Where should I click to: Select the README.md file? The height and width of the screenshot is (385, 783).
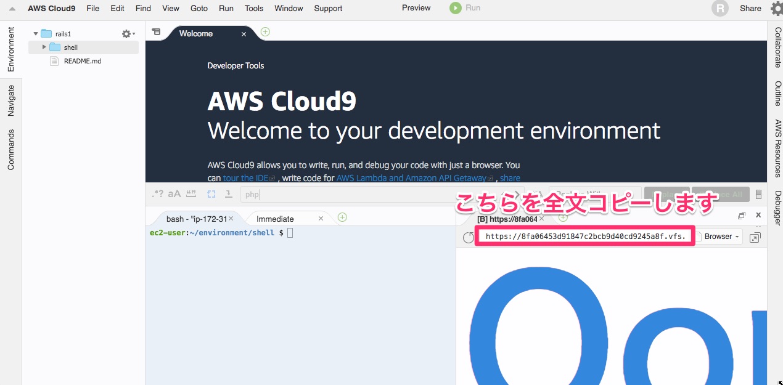83,61
